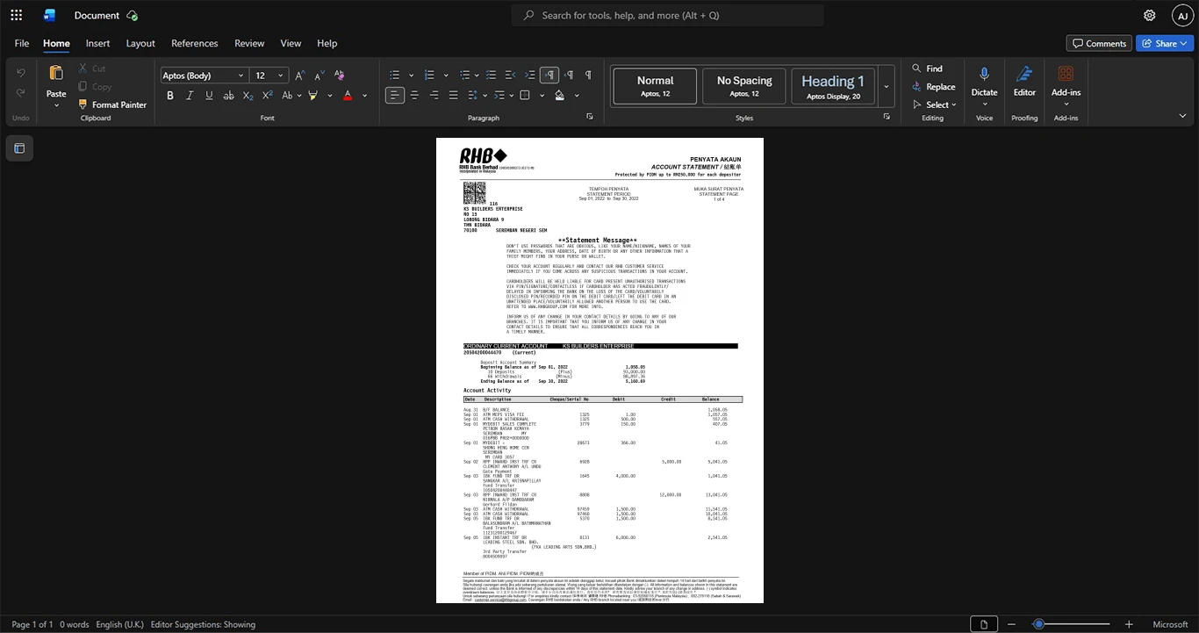The image size is (1199, 633).
Task: Apply the Heading 1 style
Action: [x=833, y=87]
